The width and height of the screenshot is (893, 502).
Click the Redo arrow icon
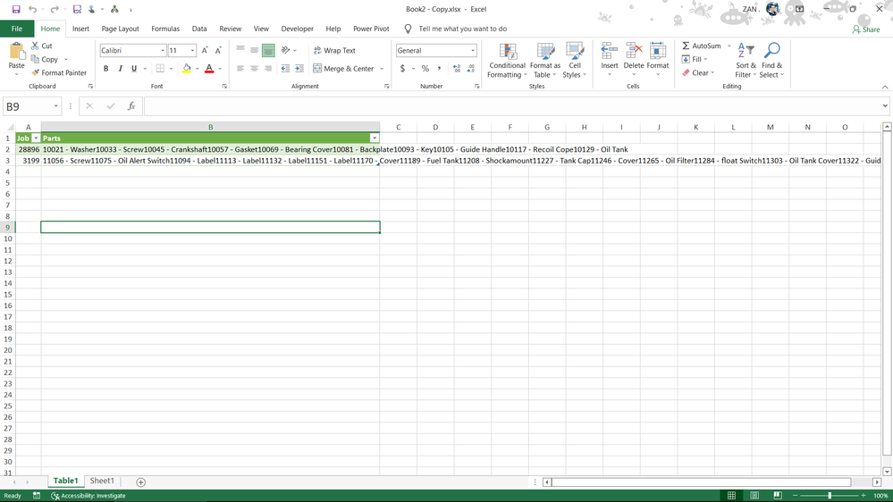55,9
